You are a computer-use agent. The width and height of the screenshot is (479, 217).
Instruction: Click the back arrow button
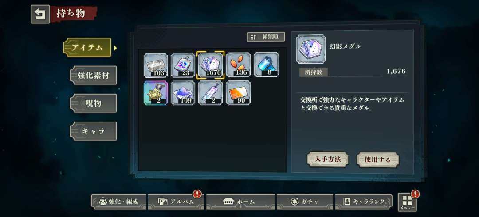click(40, 14)
